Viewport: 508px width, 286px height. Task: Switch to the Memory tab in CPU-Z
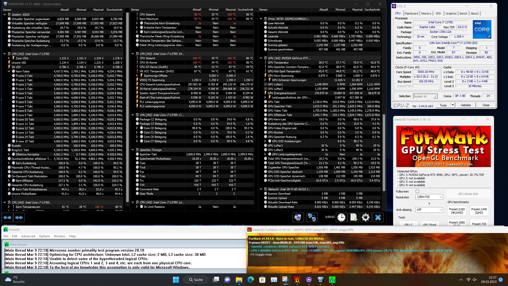pyautogui.click(x=426, y=14)
